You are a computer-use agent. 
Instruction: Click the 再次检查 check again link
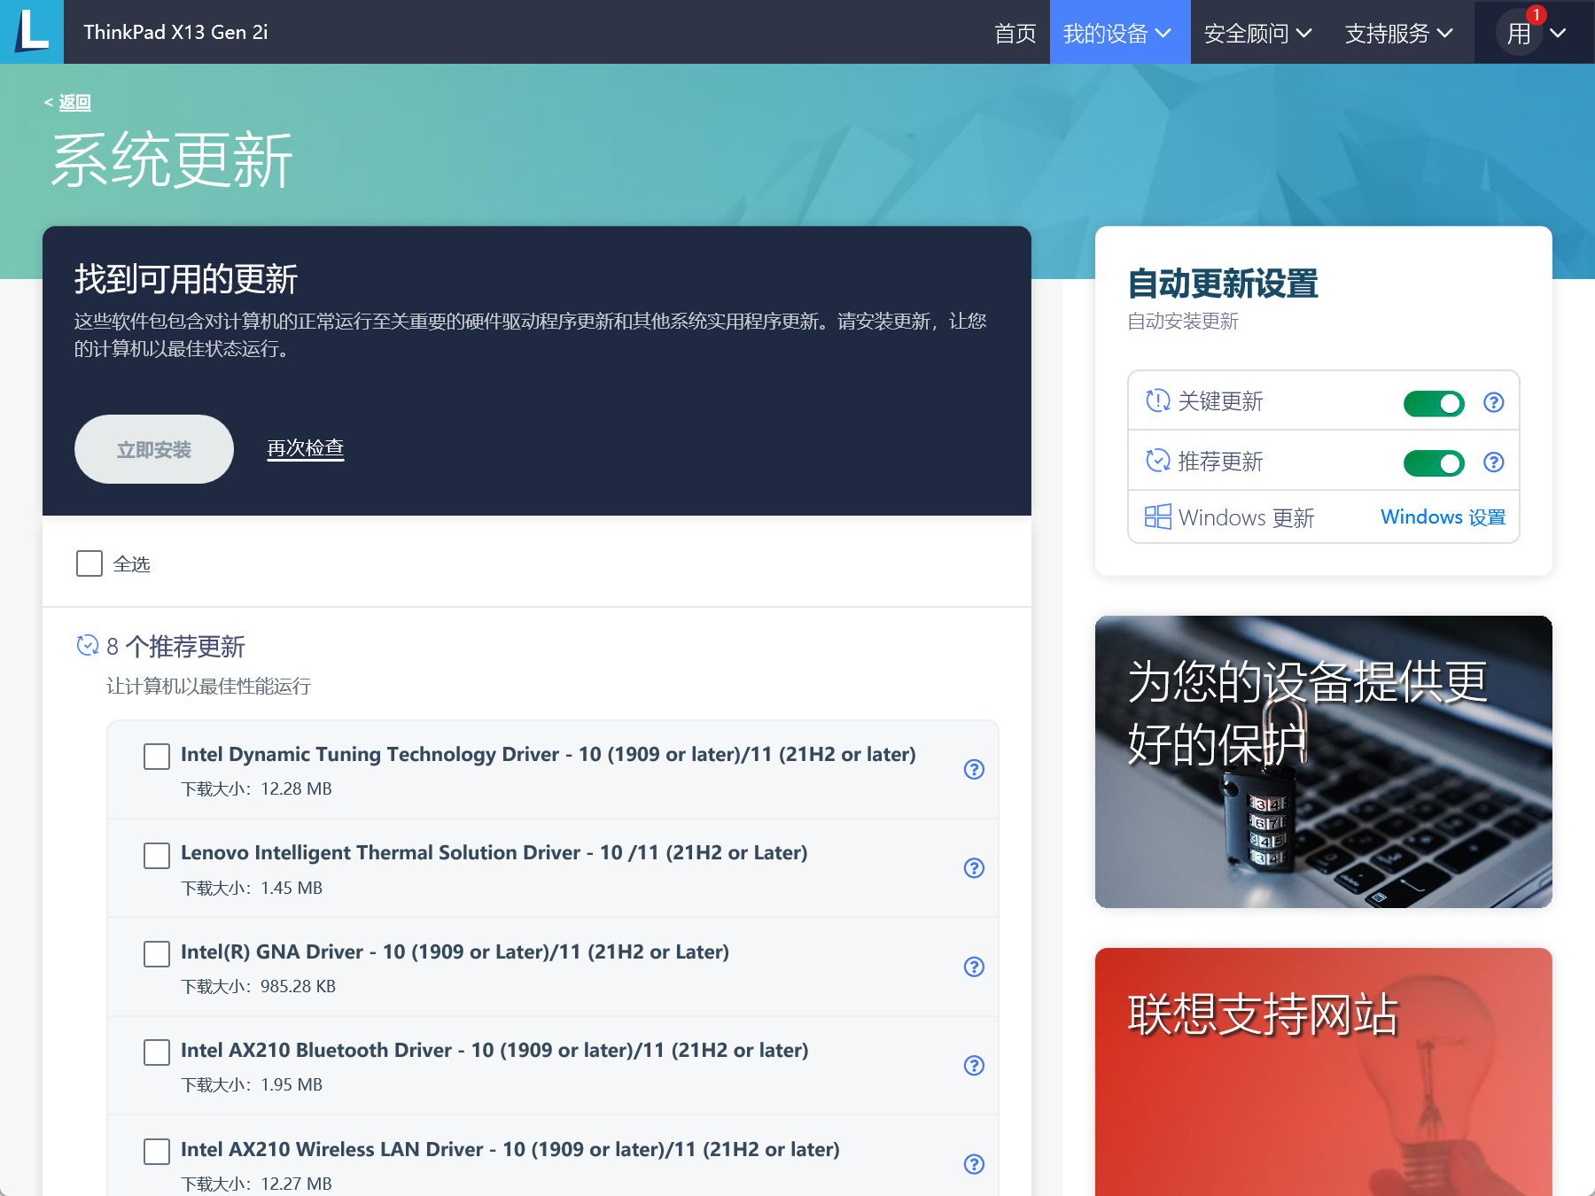point(306,448)
